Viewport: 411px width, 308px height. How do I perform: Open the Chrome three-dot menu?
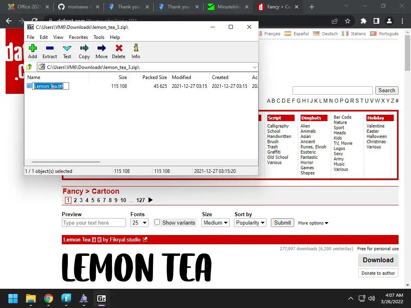402,21
